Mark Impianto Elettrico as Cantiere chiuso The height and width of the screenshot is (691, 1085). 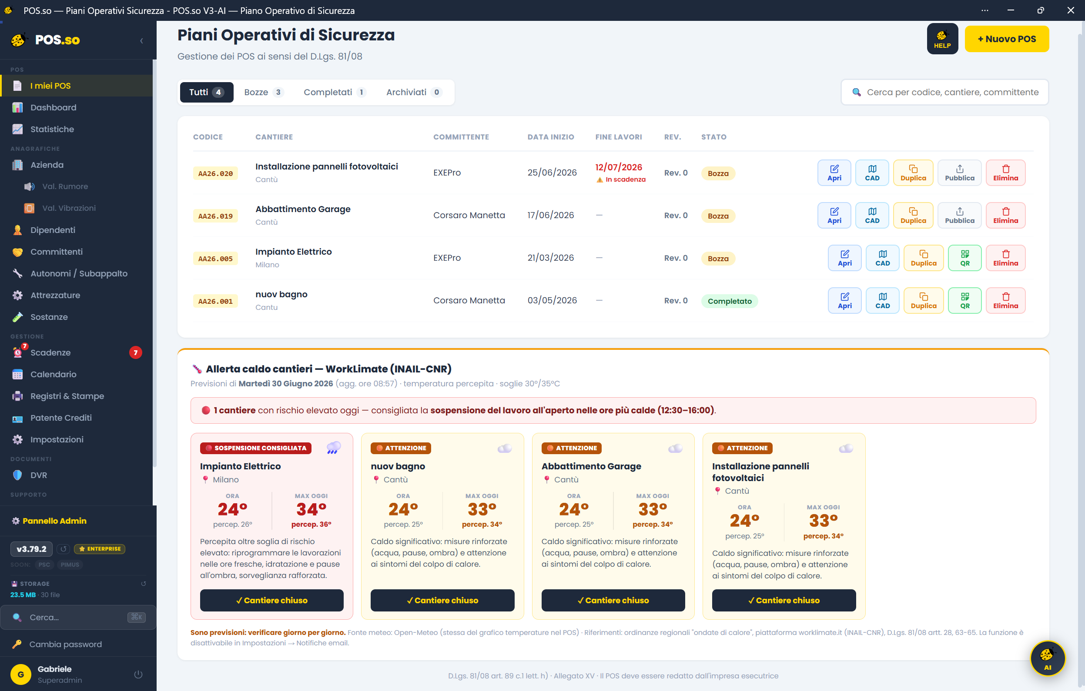tap(272, 600)
